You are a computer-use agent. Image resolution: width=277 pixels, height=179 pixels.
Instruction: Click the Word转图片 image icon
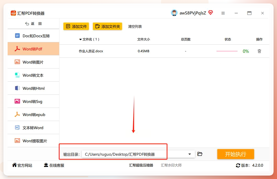pos(17,62)
